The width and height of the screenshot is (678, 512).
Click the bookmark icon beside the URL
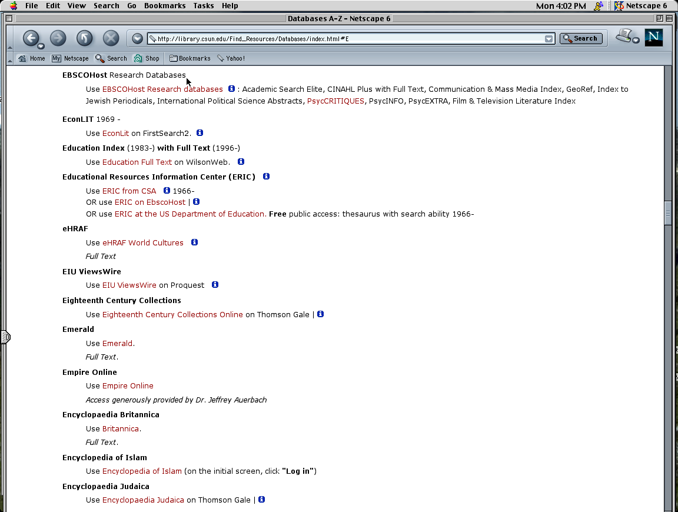152,38
